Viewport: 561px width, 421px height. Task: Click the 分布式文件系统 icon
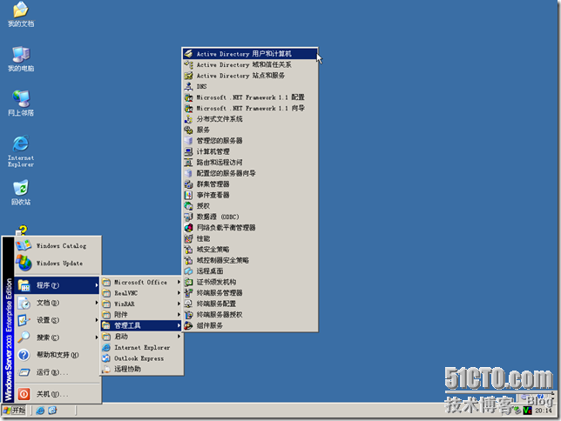tap(188, 119)
